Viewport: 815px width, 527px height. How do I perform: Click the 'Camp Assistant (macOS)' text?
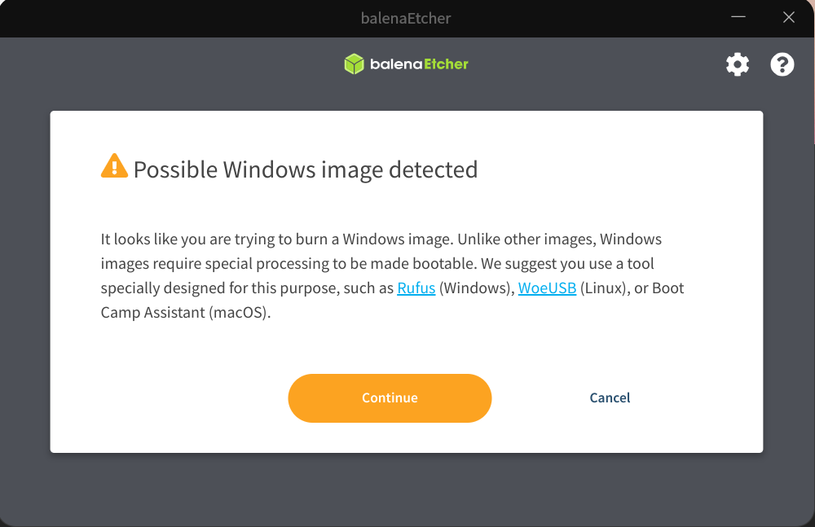point(186,312)
